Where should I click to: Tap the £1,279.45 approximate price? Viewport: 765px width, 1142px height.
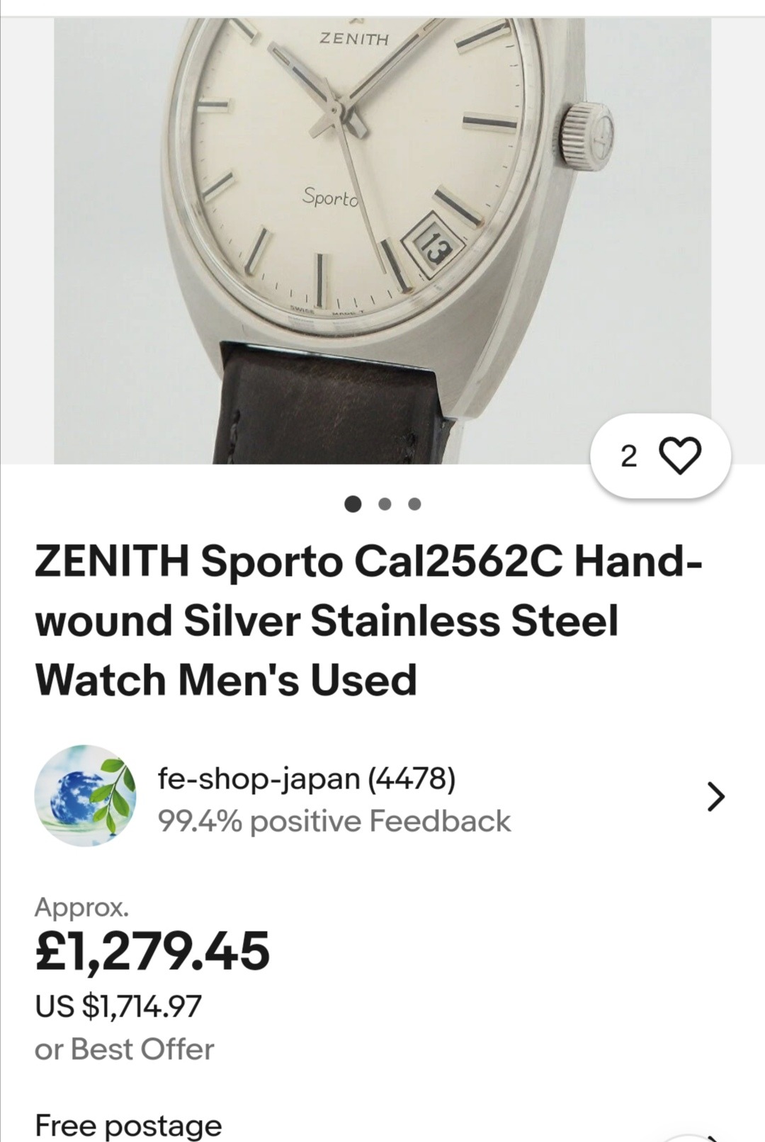click(152, 951)
